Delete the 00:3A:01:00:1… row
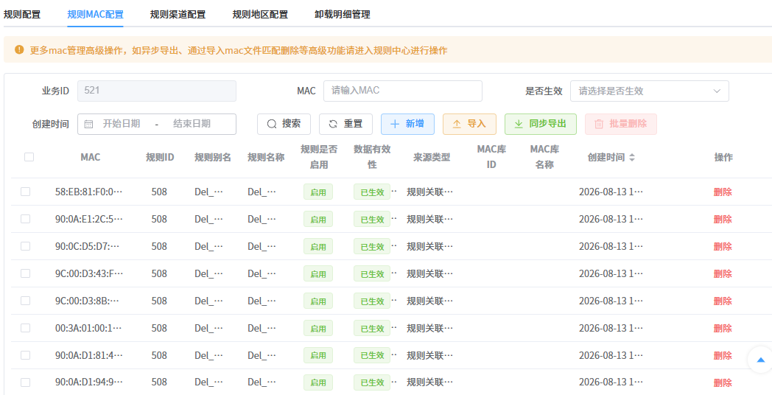Viewport: 772px width, 395px height. point(723,329)
